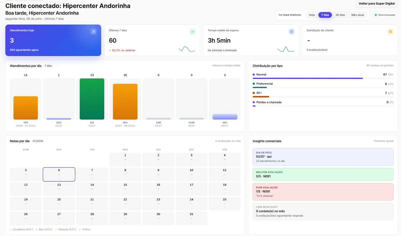Click the 62,3% vs. anterior indicator
Screen dimensions: 401x236
pyautogui.click(x=122, y=50)
